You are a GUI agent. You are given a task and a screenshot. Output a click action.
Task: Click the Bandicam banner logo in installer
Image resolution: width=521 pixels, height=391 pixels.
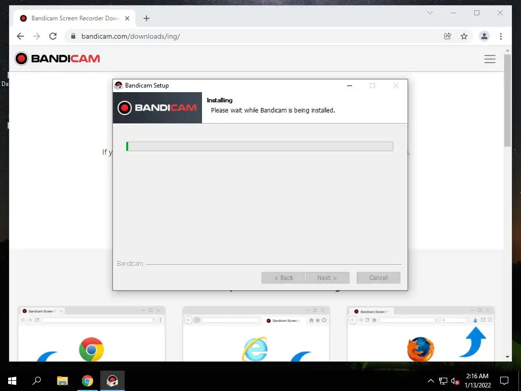click(x=157, y=108)
